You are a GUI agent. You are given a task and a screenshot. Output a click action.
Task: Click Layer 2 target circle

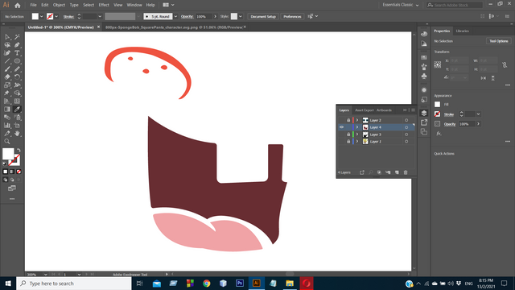click(x=406, y=120)
